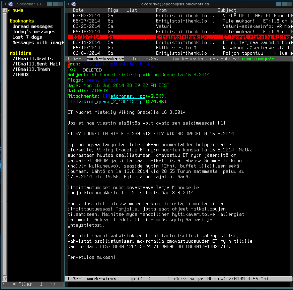Collapse the mu4e node via its star marker
This screenshot has width=293, height=290.
coord(9,10)
